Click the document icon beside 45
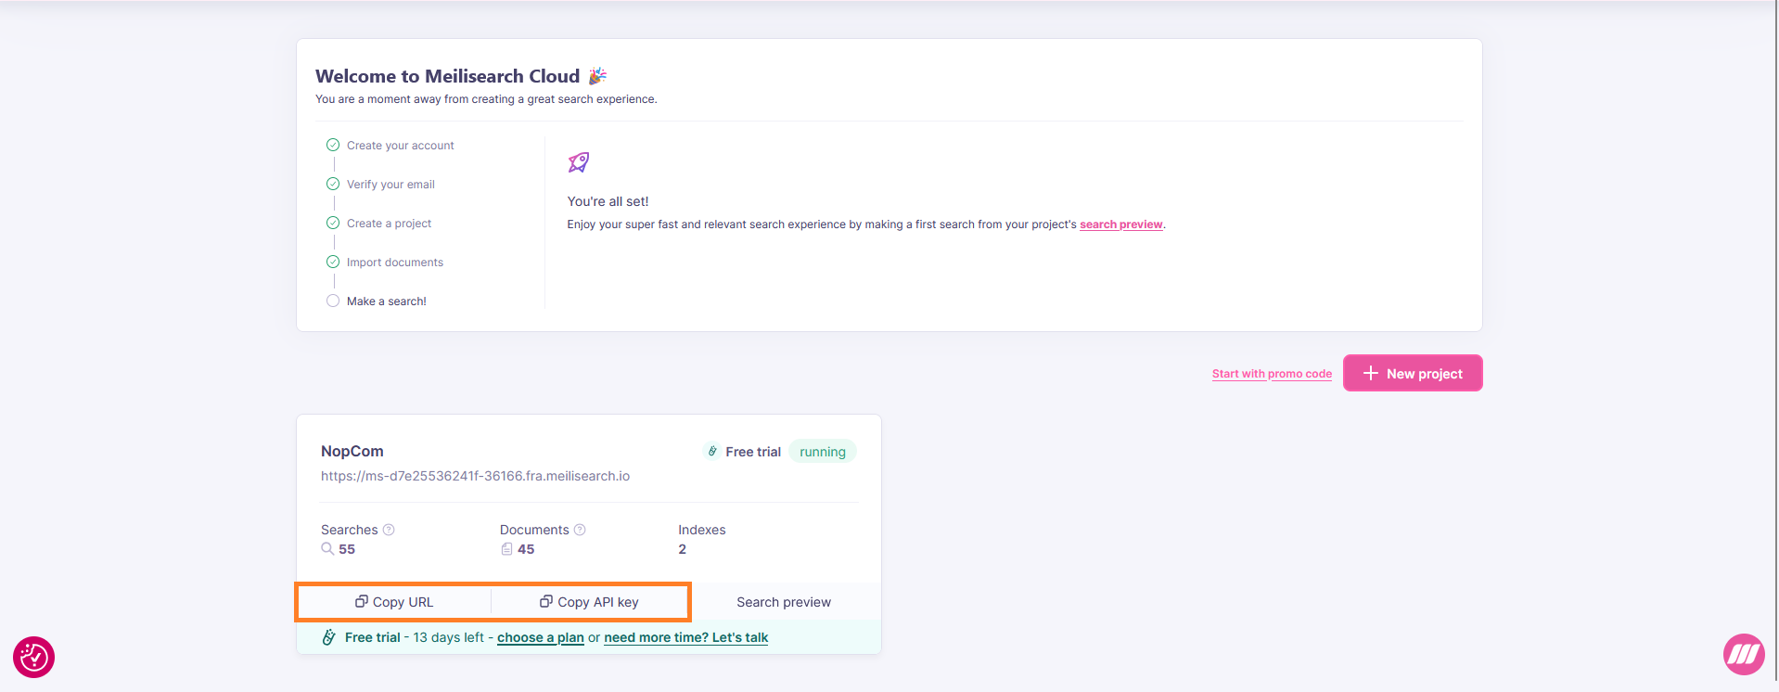 pyautogui.click(x=506, y=549)
